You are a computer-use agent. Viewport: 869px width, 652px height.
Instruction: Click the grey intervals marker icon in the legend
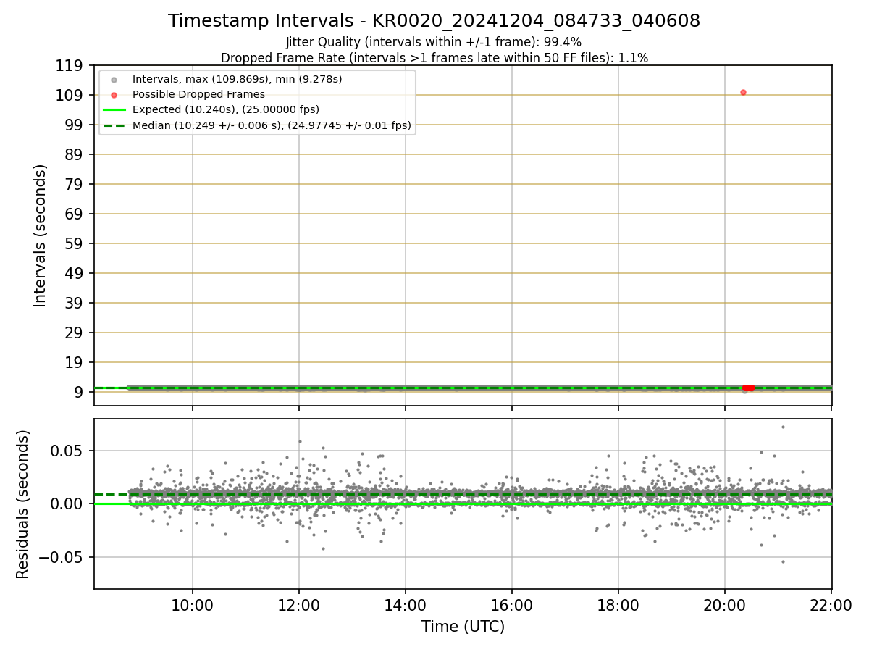(114, 79)
